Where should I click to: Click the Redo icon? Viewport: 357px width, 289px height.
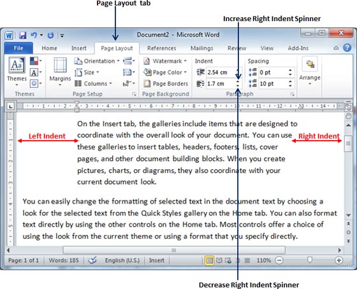pos(50,35)
